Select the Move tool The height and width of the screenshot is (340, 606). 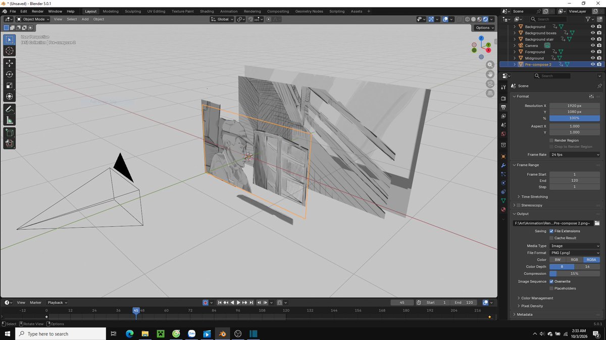click(x=10, y=63)
